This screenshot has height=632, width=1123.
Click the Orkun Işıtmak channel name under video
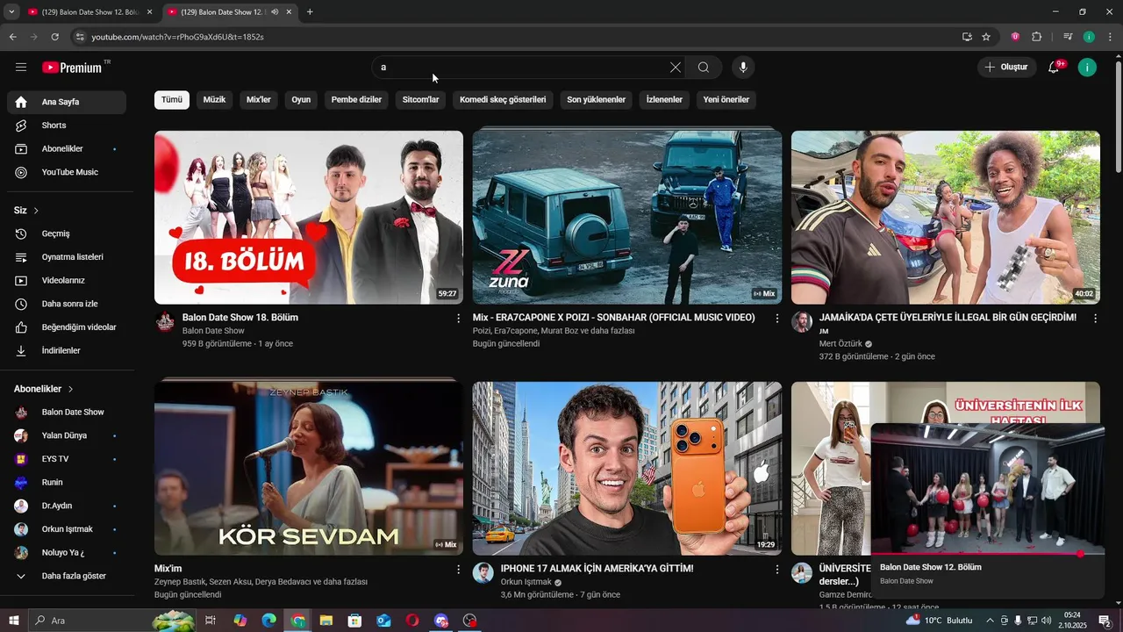526,582
